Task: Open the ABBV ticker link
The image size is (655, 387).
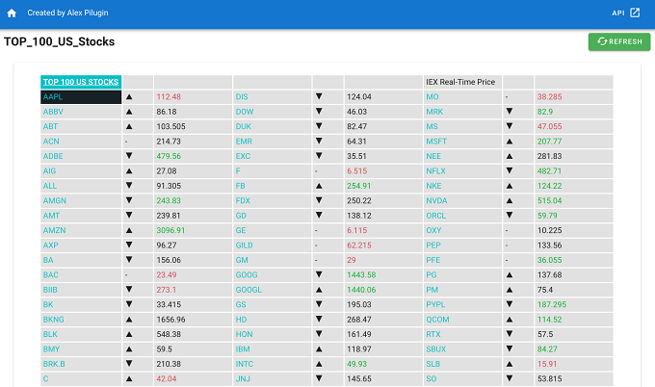Action: [x=53, y=112]
